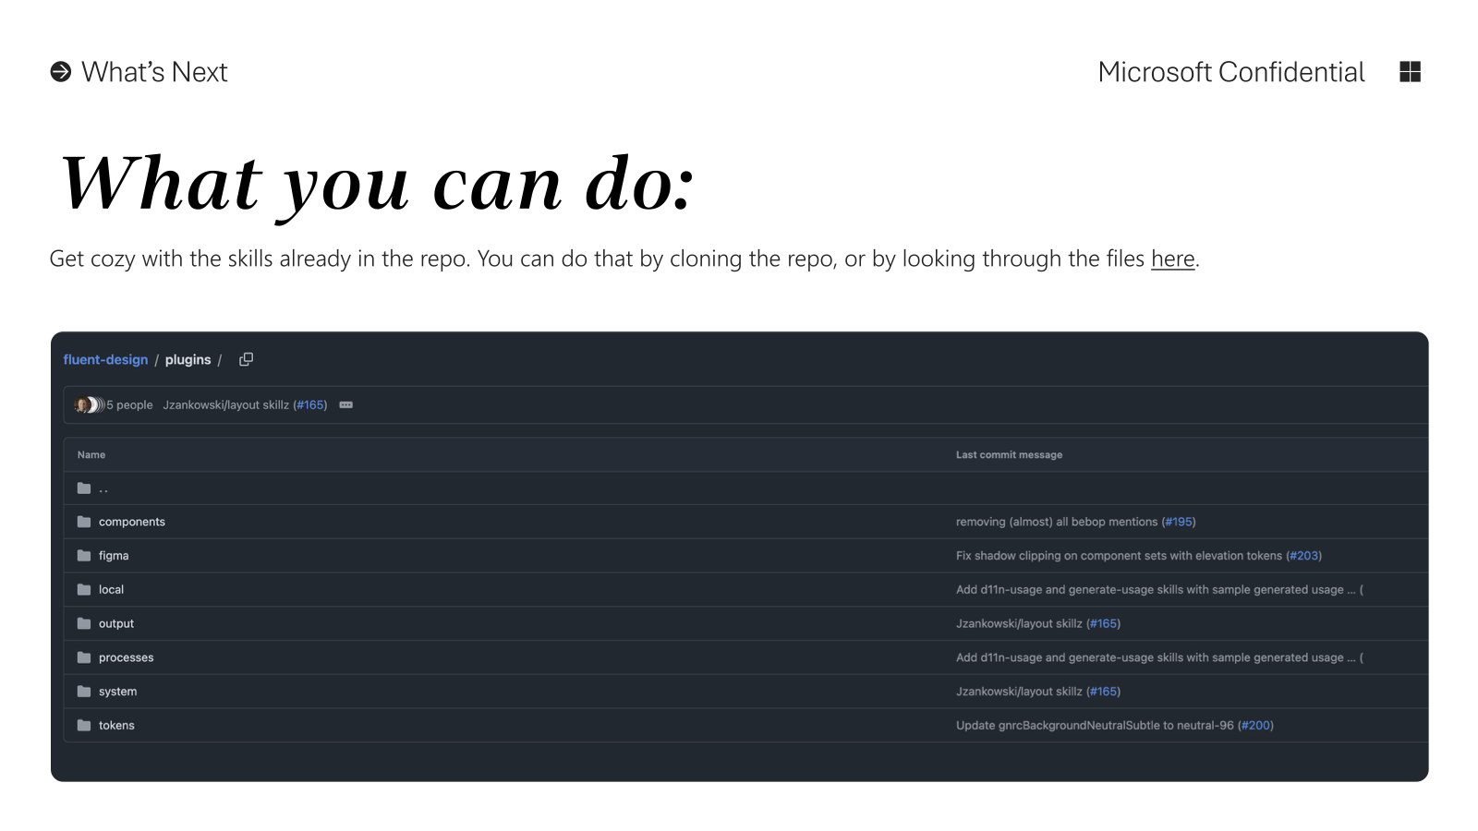
Task: Click the processes folder icon
Action: [x=84, y=657]
